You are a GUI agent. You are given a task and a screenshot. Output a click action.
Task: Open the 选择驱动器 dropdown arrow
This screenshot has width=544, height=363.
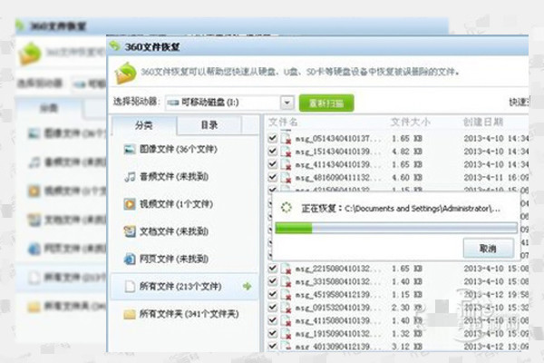(287, 103)
